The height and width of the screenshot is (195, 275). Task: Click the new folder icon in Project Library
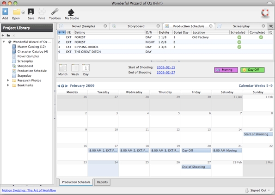coord(8,36)
